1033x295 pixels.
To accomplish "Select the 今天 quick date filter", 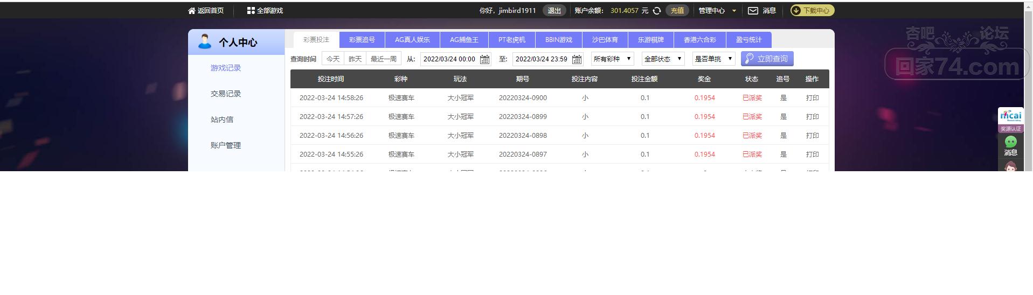I will click(x=333, y=59).
